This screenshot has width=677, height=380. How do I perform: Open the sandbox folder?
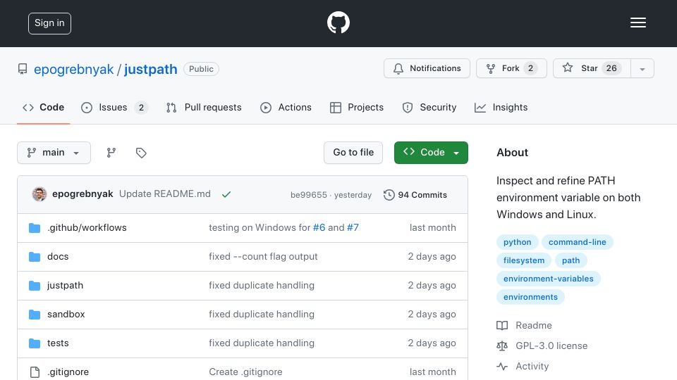[66, 314]
